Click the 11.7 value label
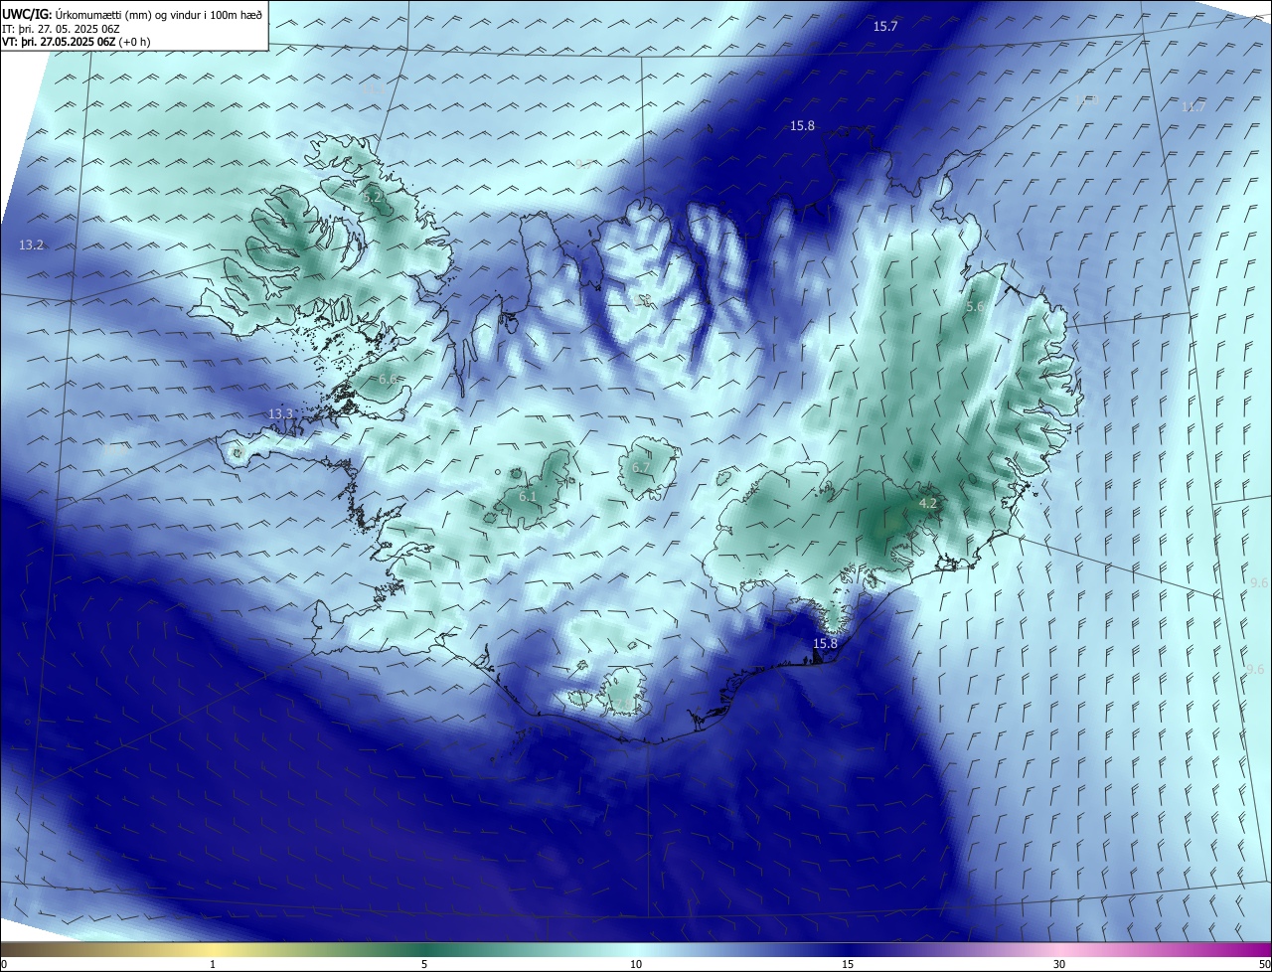This screenshot has width=1272, height=972. (1193, 106)
